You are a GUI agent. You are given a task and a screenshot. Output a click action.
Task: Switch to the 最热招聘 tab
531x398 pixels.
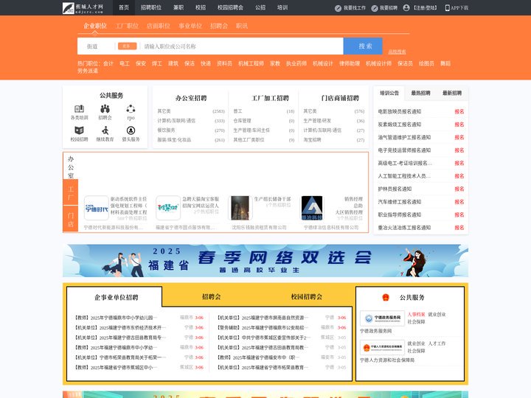pos(420,93)
